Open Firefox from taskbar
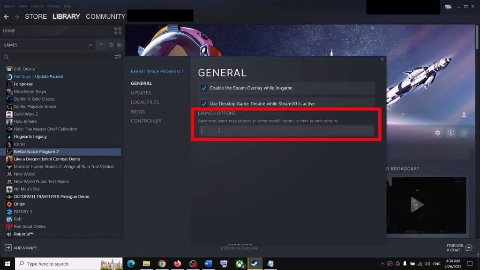This screenshot has width=480, height=270. (x=177, y=263)
